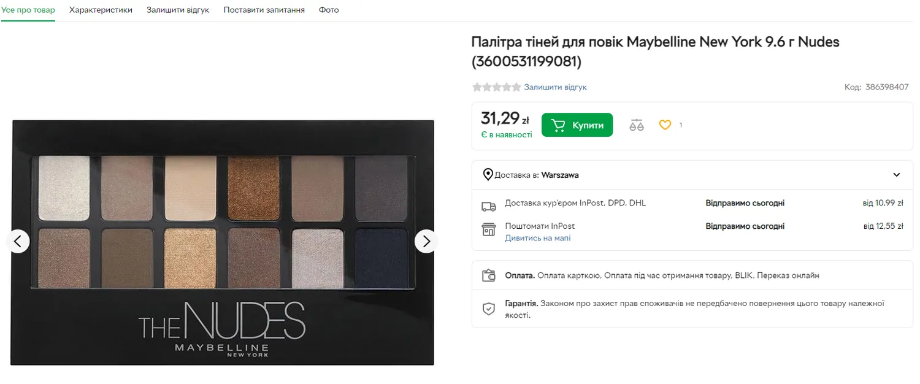Viewport: 920px width, 384px height.
Task: Open the Дивитись на мапі link
Action: (x=537, y=238)
